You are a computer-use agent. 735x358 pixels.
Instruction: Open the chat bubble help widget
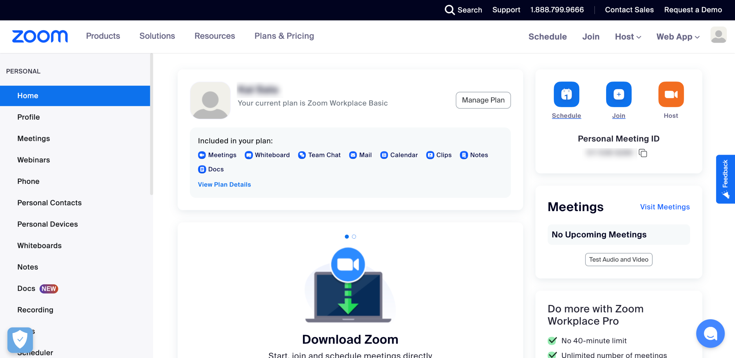pyautogui.click(x=710, y=333)
